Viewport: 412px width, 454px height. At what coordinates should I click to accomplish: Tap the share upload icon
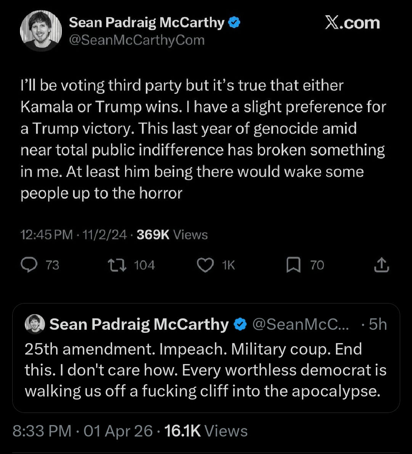381,265
